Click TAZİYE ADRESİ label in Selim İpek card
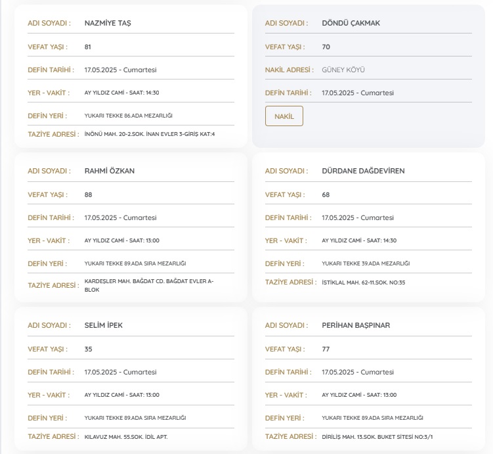This screenshot has height=454, width=493. 53,437
